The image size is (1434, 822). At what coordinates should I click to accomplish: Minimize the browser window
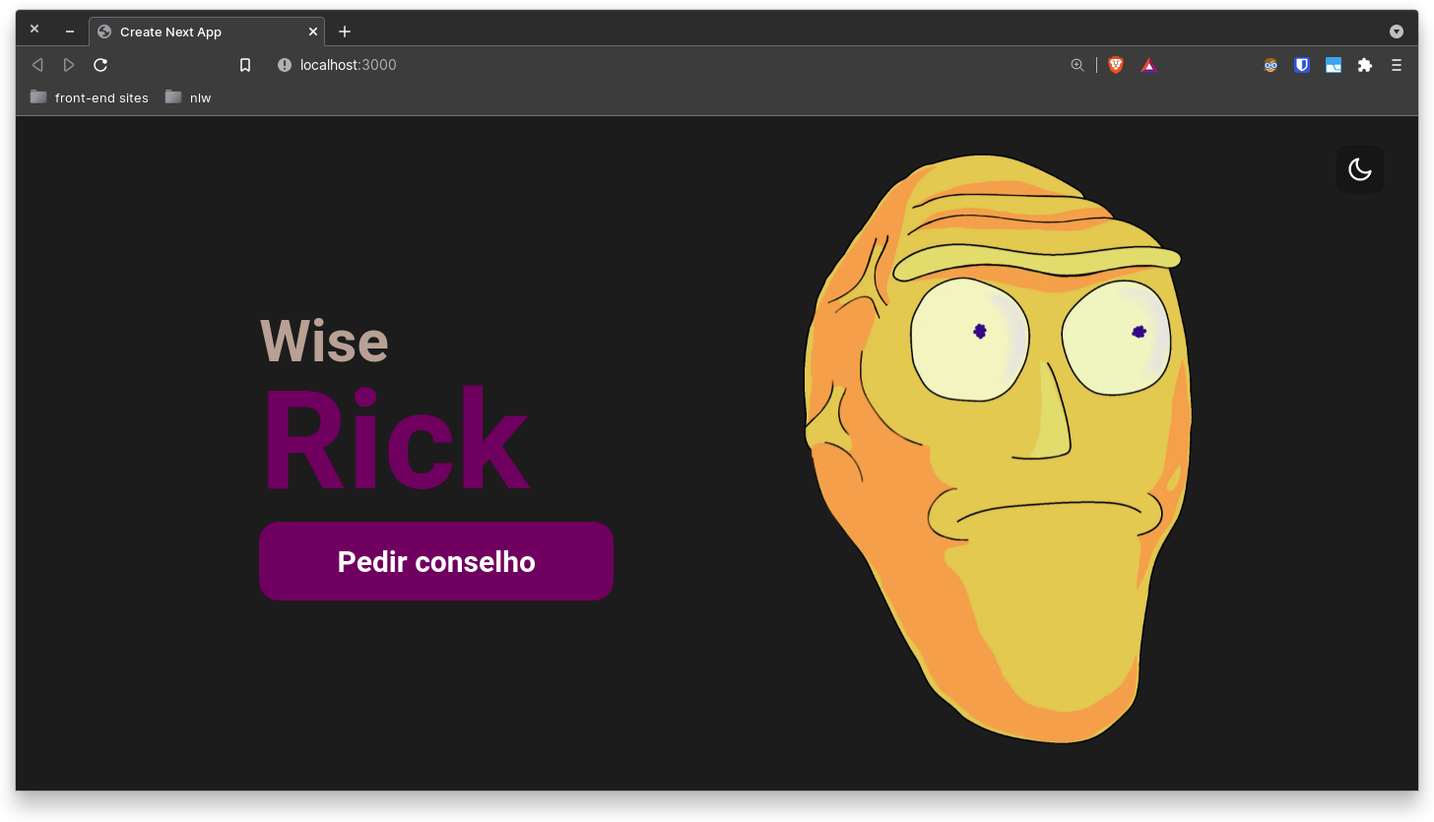pyautogui.click(x=70, y=32)
